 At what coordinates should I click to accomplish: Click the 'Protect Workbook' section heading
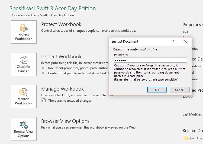tap(61, 24)
